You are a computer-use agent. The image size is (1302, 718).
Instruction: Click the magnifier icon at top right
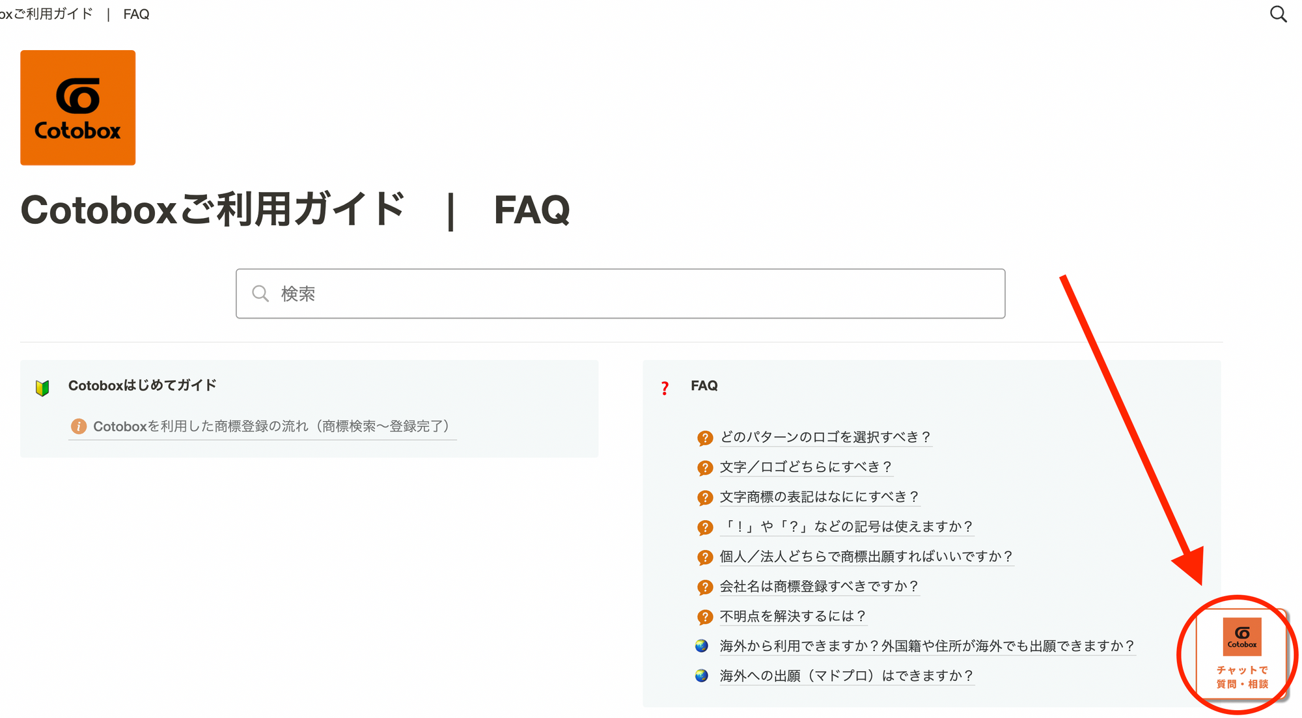click(x=1278, y=14)
